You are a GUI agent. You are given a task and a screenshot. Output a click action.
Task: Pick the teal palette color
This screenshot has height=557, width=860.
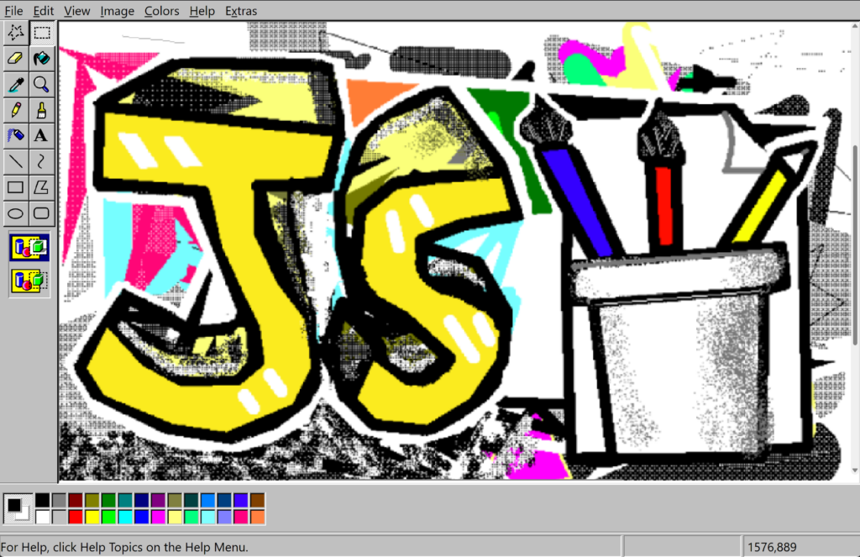click(x=125, y=500)
